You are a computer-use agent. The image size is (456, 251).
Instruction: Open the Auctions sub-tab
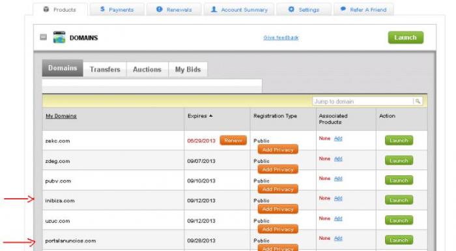[147, 69]
